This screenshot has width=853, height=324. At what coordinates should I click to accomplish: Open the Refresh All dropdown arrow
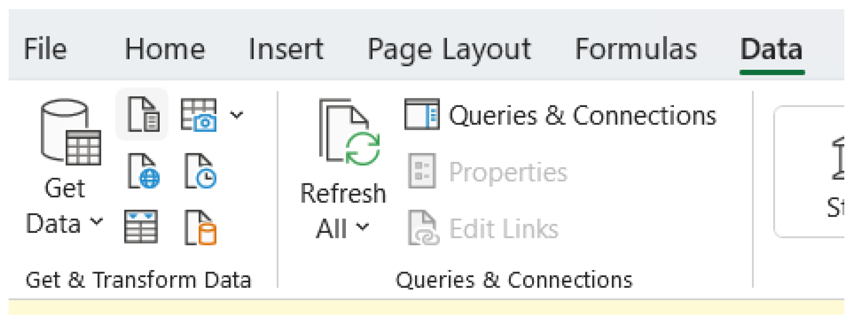(x=362, y=227)
